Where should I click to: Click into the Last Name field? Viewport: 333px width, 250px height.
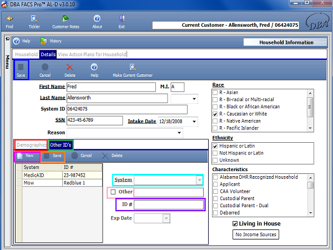(117, 98)
